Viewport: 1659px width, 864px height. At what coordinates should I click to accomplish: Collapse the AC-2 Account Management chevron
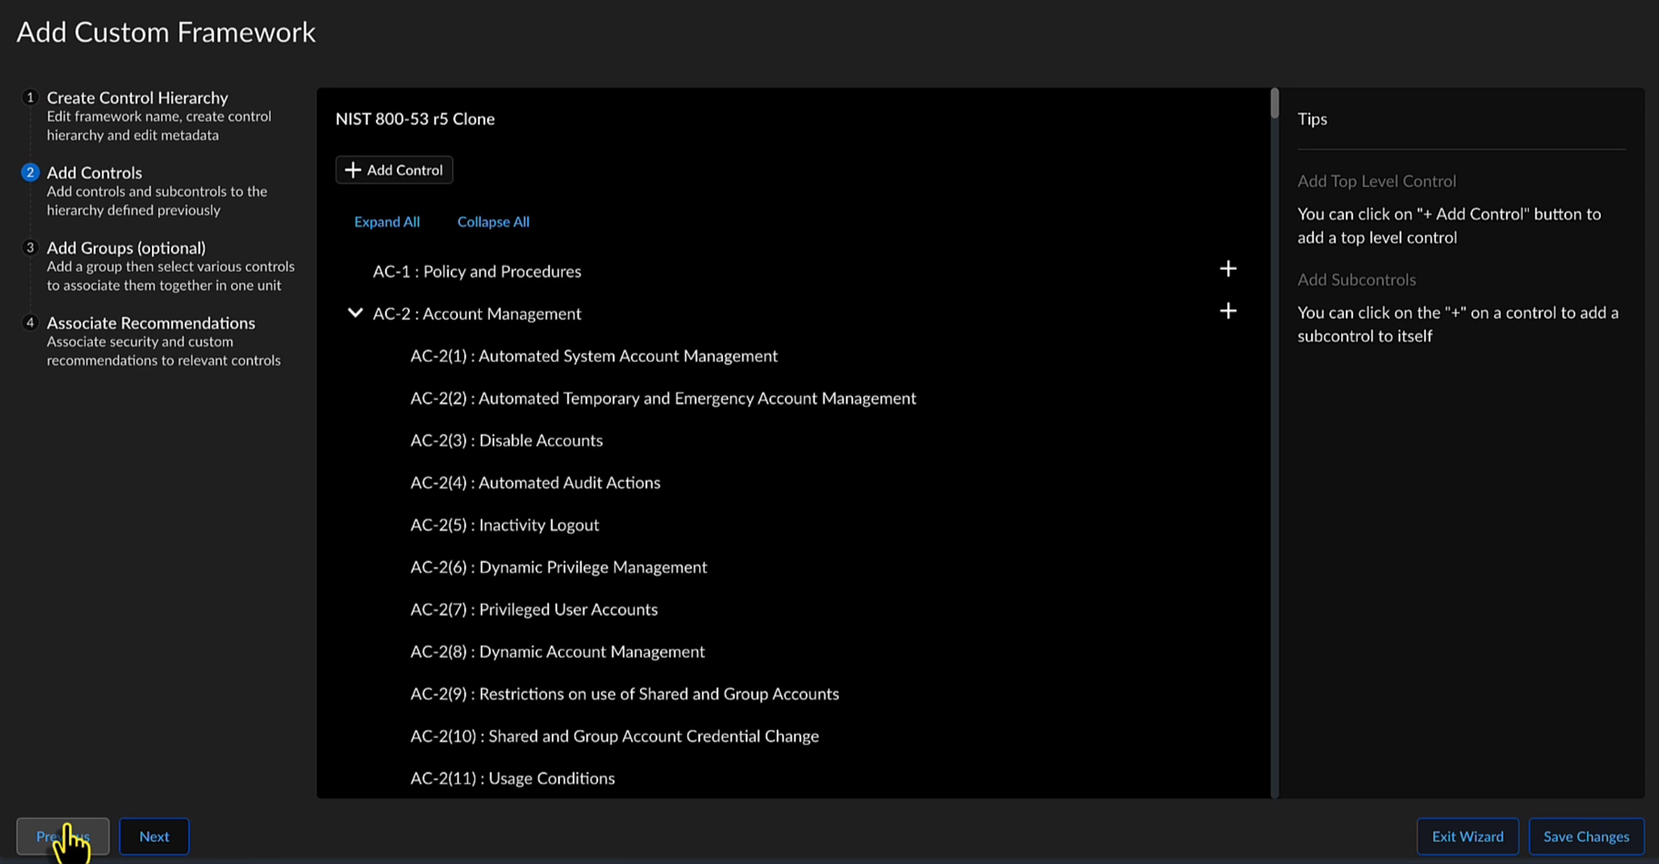355,313
